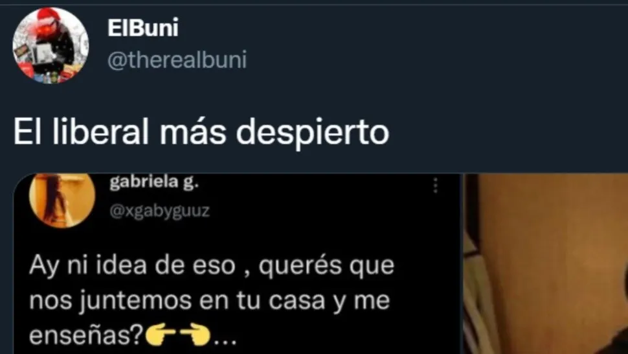The height and width of the screenshot is (354, 628).
Task: Click the word despierto in the tweet
Action: click(x=313, y=134)
